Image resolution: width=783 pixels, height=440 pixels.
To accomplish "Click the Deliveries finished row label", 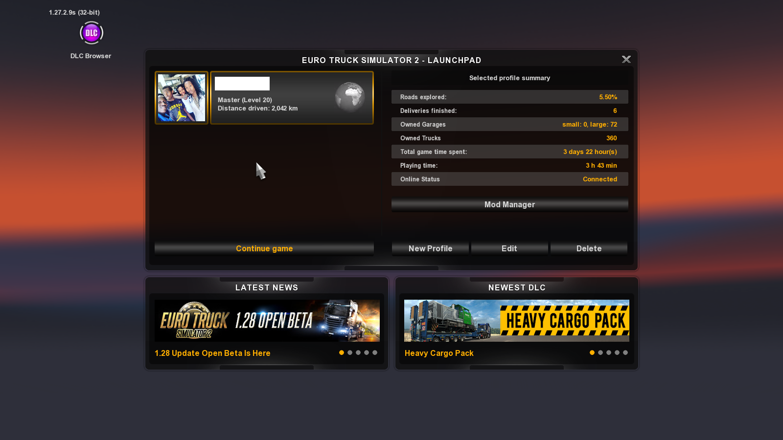I will [x=428, y=111].
